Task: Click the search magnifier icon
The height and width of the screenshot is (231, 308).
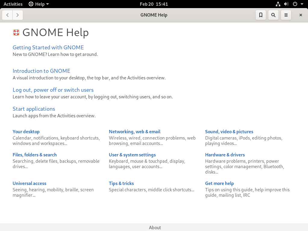Action: [x=273, y=15]
